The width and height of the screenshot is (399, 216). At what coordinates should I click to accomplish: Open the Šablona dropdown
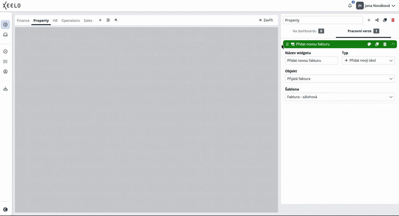340,97
